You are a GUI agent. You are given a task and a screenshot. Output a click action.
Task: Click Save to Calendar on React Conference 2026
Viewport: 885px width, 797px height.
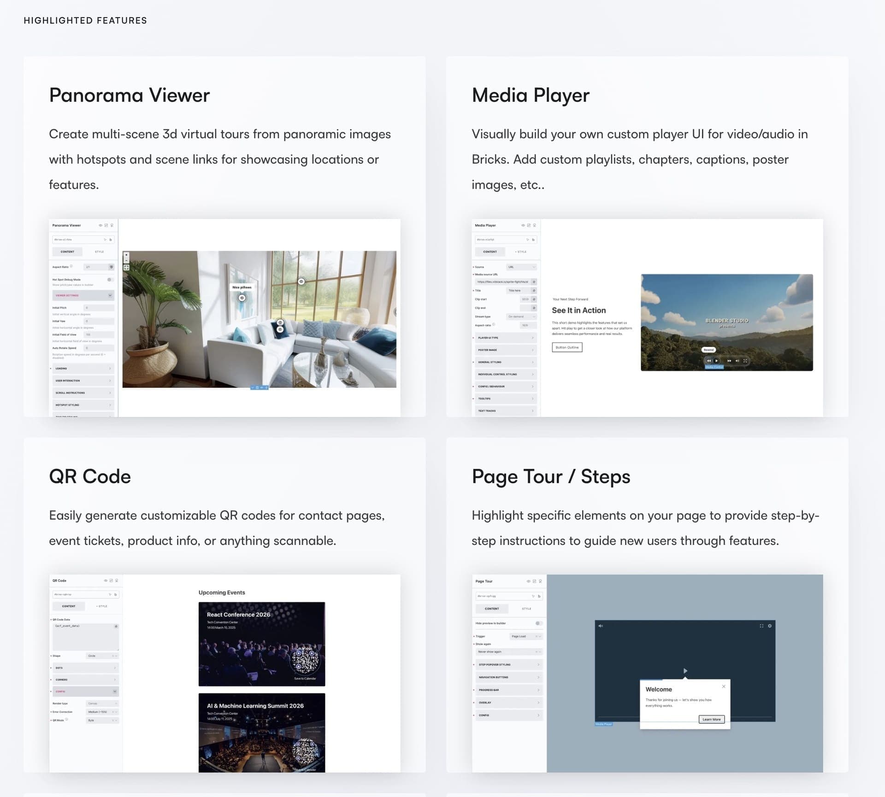point(305,679)
